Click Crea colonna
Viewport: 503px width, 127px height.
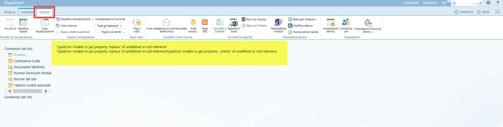pyautogui.click(x=66, y=26)
